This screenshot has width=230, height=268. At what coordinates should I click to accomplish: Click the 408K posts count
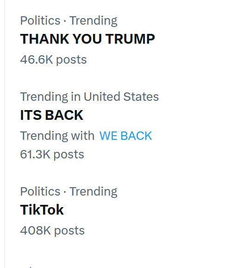coord(52,230)
